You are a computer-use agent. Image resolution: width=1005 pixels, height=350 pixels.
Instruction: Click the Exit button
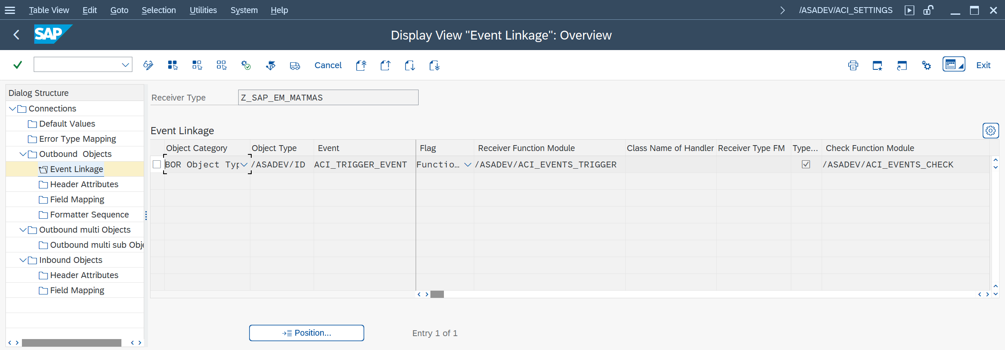coord(983,65)
